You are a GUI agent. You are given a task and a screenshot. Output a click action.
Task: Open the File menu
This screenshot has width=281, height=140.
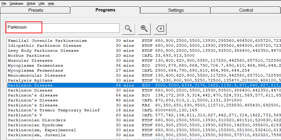4,4
